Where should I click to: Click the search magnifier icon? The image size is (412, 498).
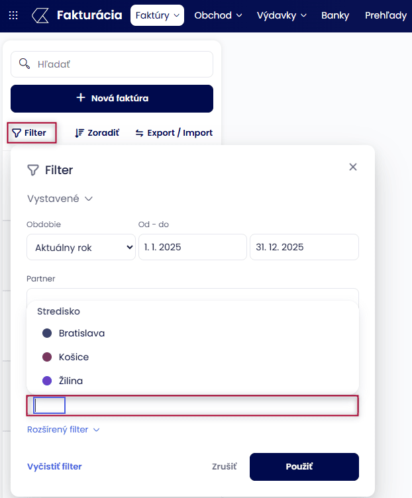(25, 64)
